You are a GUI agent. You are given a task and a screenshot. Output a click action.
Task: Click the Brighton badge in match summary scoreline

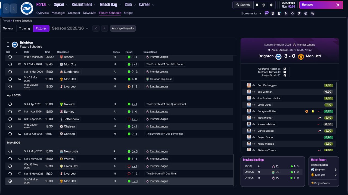(x=278, y=56)
